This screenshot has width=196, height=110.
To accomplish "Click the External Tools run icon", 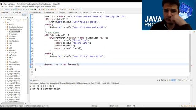I will pos(39,9).
